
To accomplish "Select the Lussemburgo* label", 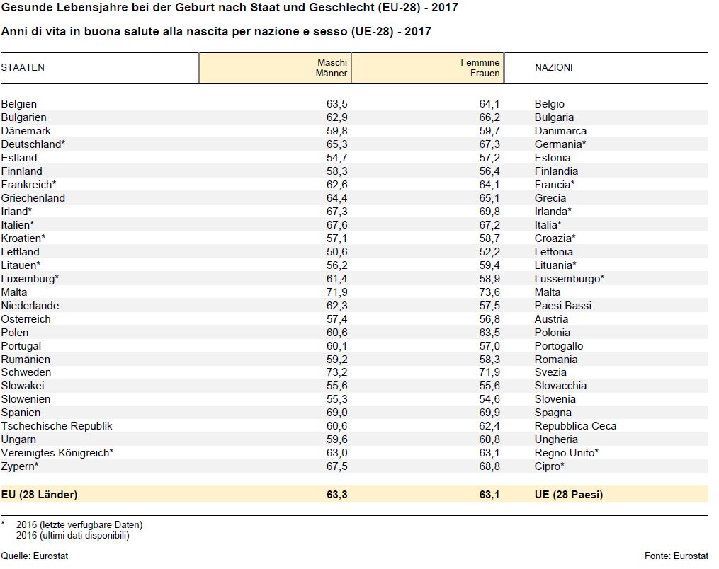I will pos(569,279).
